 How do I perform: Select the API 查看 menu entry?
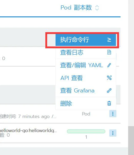point(86,78)
